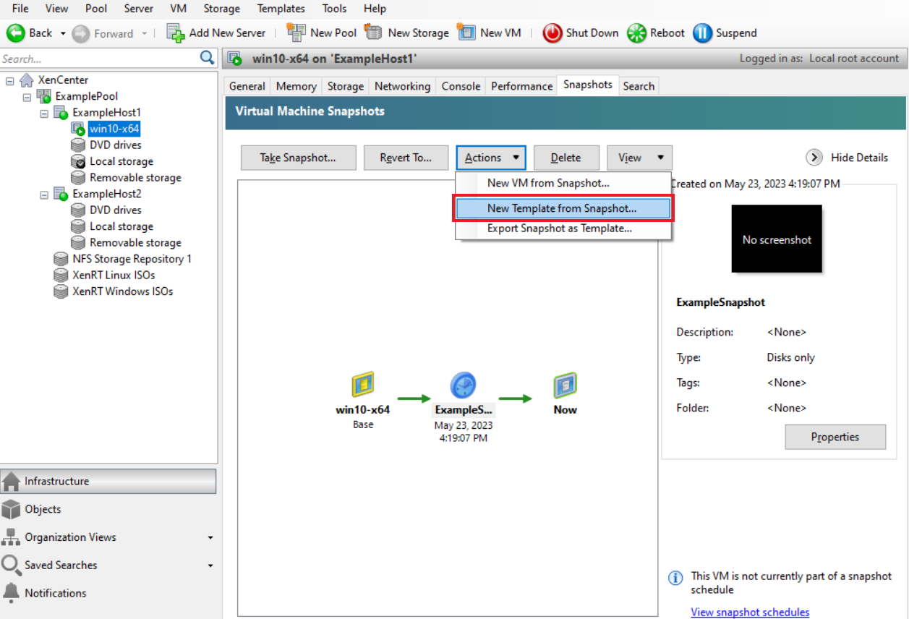Click the Hide Details arrow icon
The width and height of the screenshot is (909, 619).
tap(814, 158)
